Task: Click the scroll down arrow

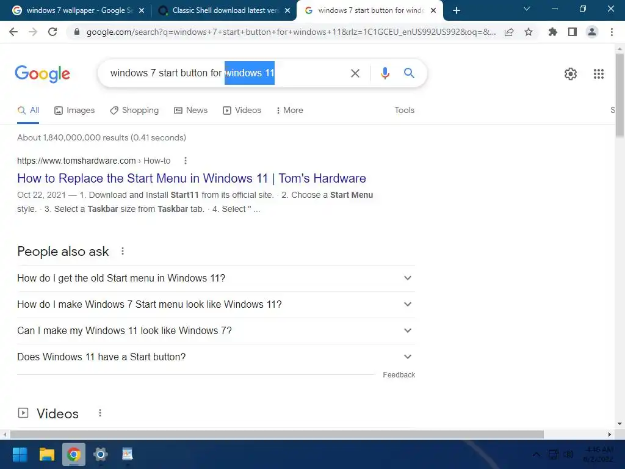Action: (x=620, y=424)
